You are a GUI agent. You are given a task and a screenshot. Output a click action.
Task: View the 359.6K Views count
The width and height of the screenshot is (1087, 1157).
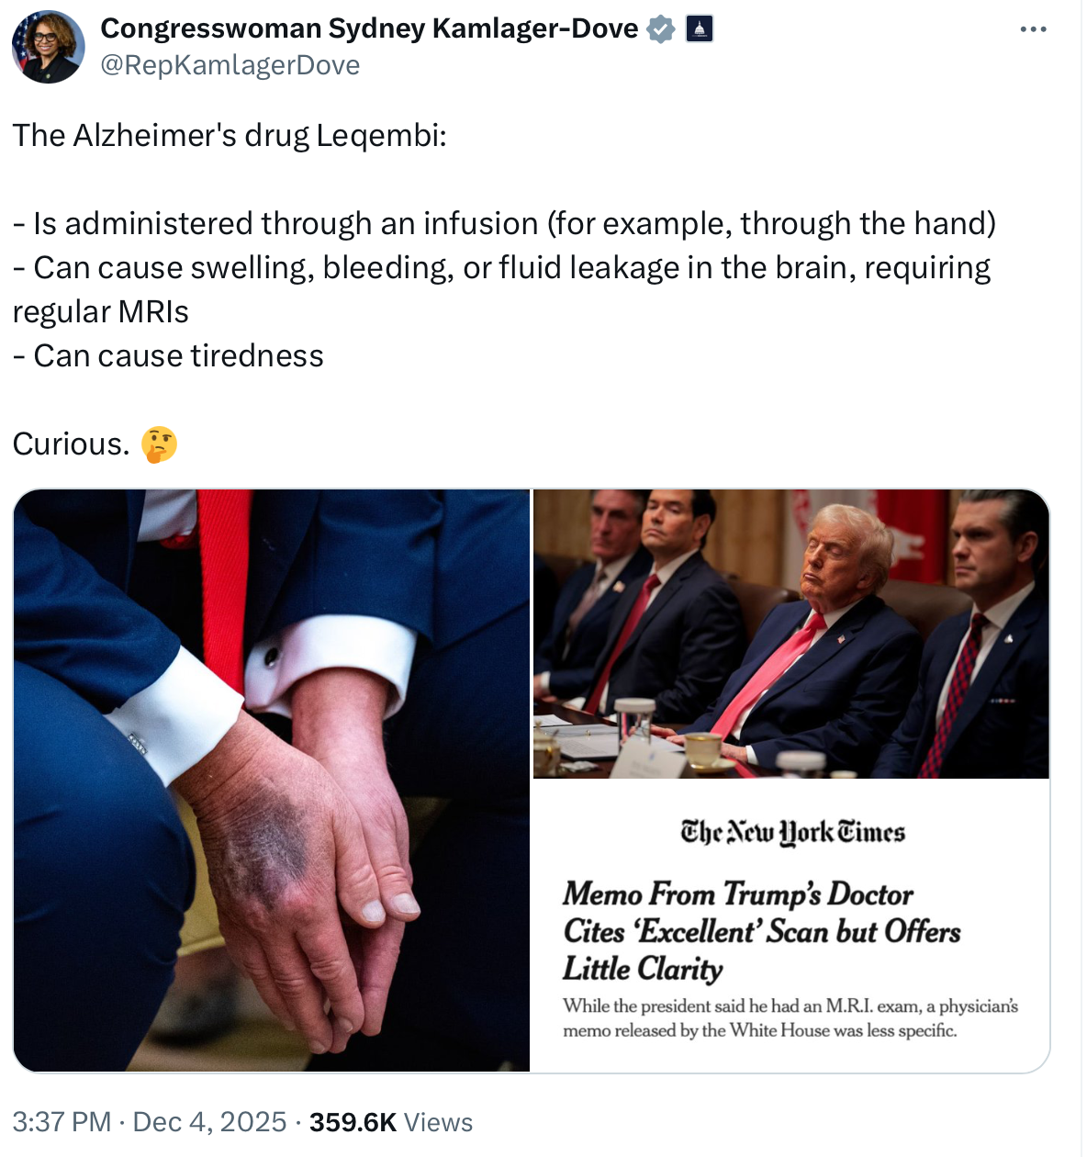[x=391, y=1122]
